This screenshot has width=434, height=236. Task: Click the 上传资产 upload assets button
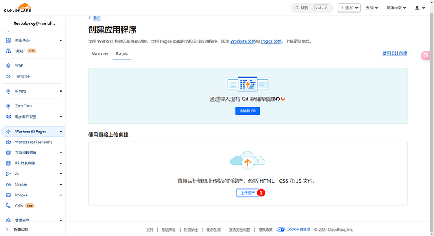[x=247, y=193]
